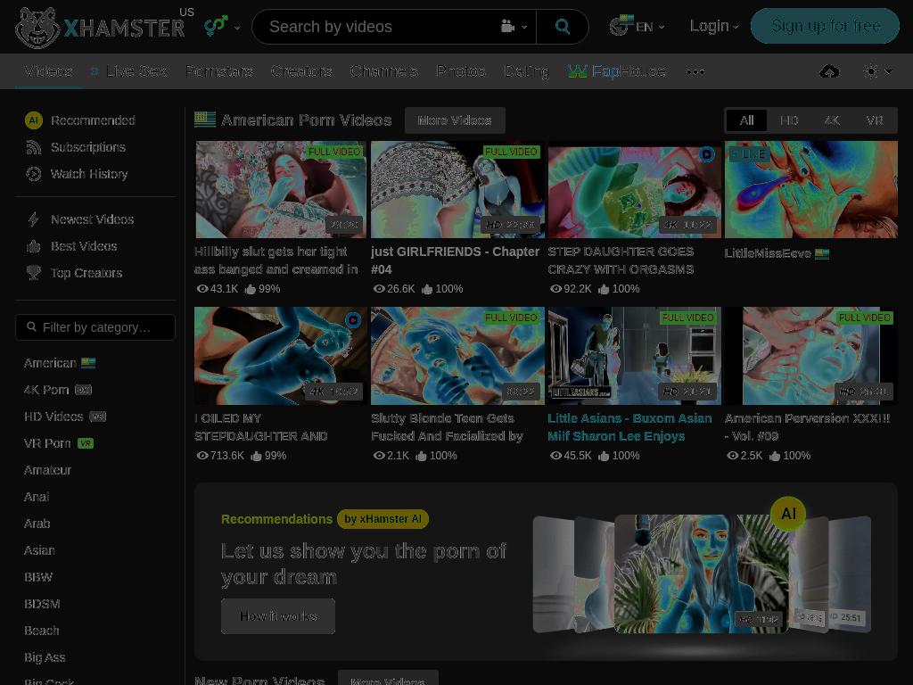Viewport: 913px width, 685px height.
Task: Select the BBW category
Action: click(37, 578)
